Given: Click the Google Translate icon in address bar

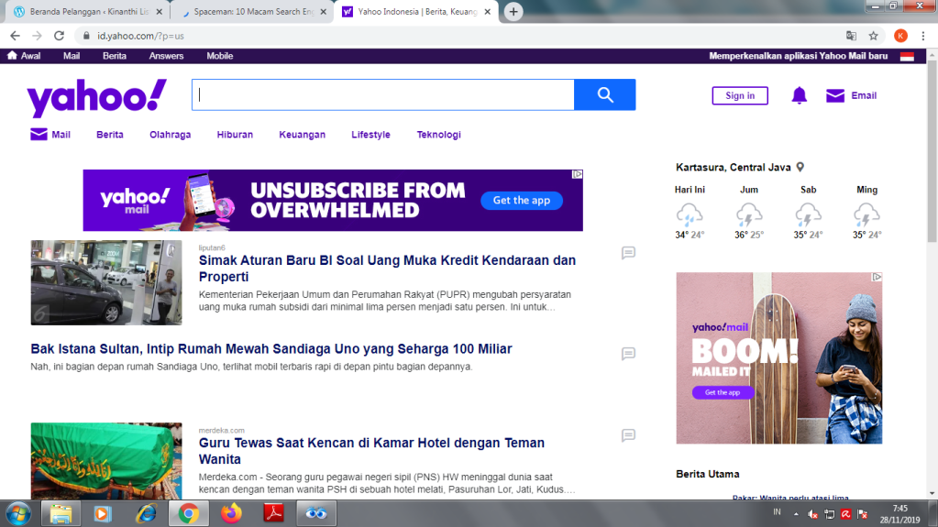Looking at the screenshot, I should 851,36.
